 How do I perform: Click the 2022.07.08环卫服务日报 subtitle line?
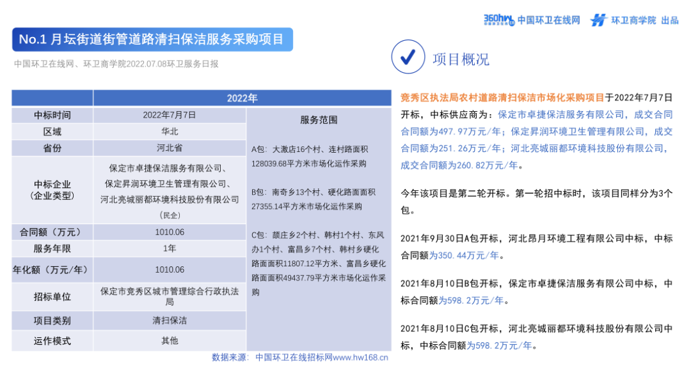116,65
